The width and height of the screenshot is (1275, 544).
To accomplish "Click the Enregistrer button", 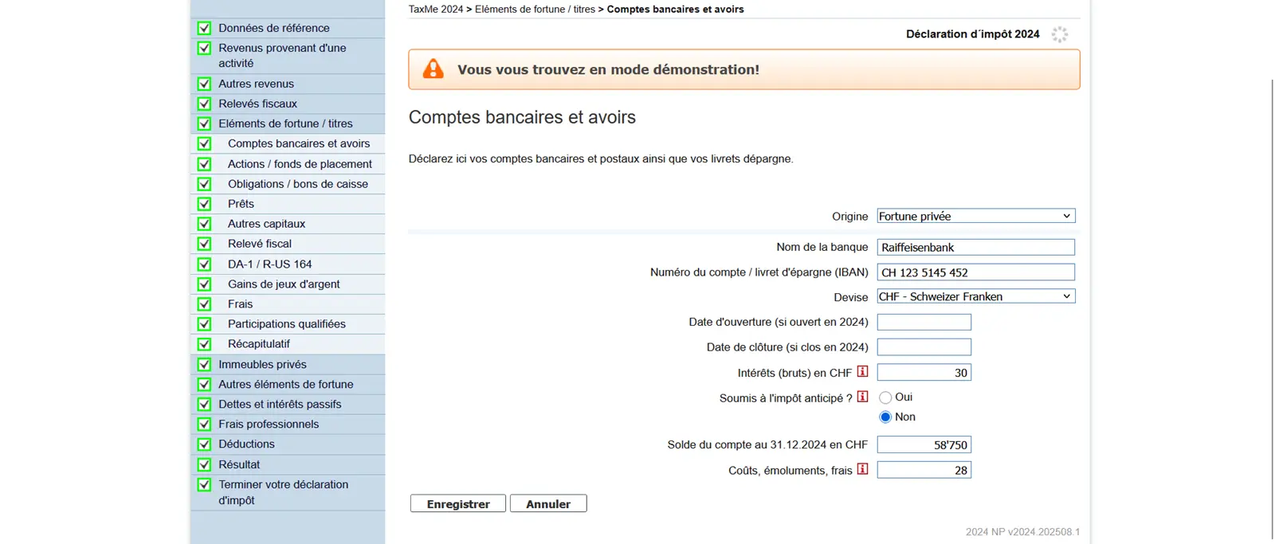I will (458, 504).
